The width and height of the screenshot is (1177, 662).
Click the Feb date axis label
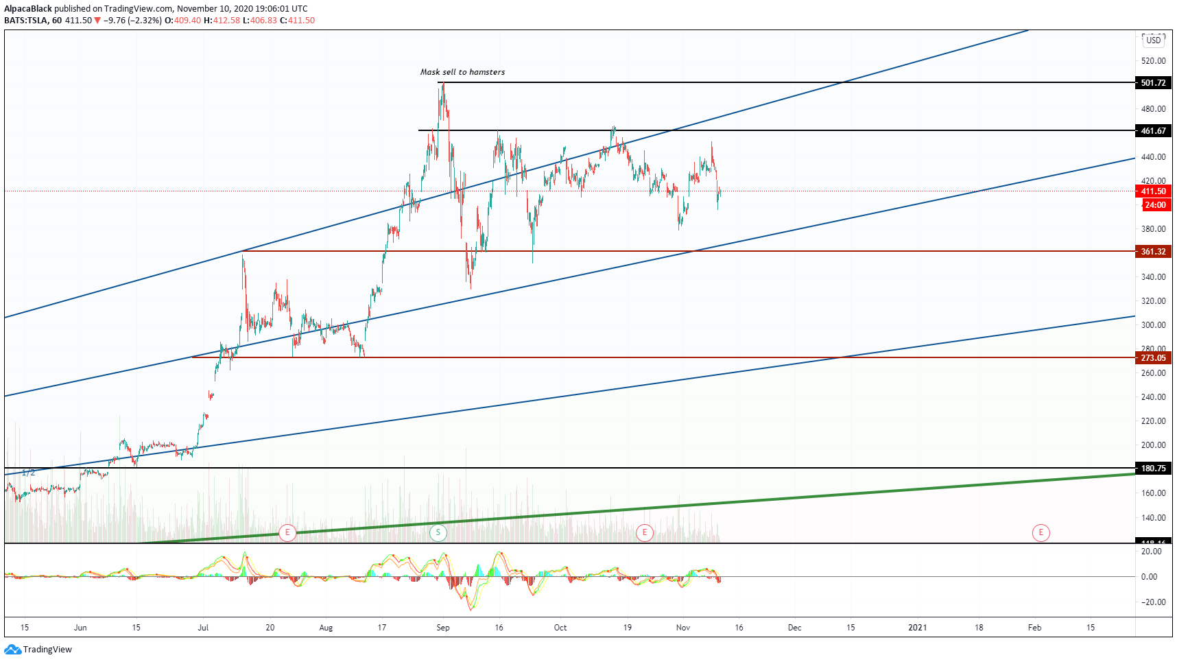click(1034, 628)
